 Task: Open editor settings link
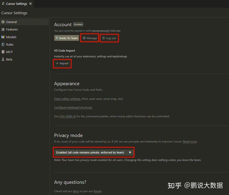click(67, 99)
